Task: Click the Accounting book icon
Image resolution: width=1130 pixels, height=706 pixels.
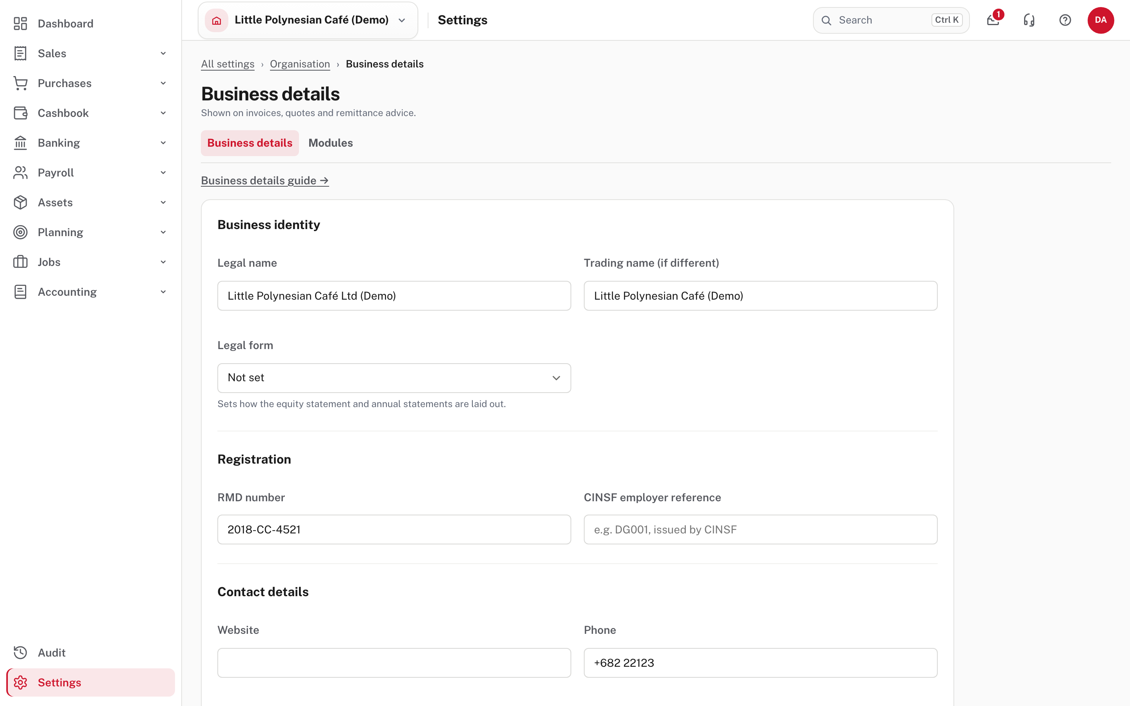Action: tap(20, 292)
